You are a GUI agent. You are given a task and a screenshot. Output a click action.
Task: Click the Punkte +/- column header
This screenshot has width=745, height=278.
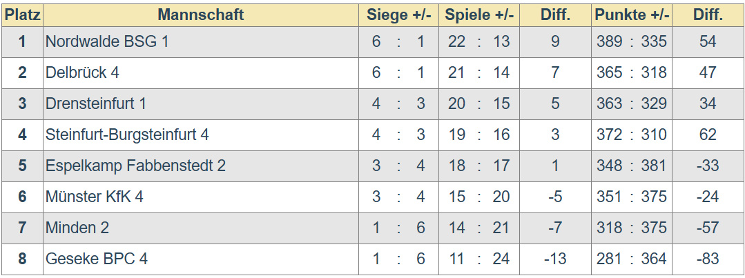pyautogui.click(x=632, y=14)
